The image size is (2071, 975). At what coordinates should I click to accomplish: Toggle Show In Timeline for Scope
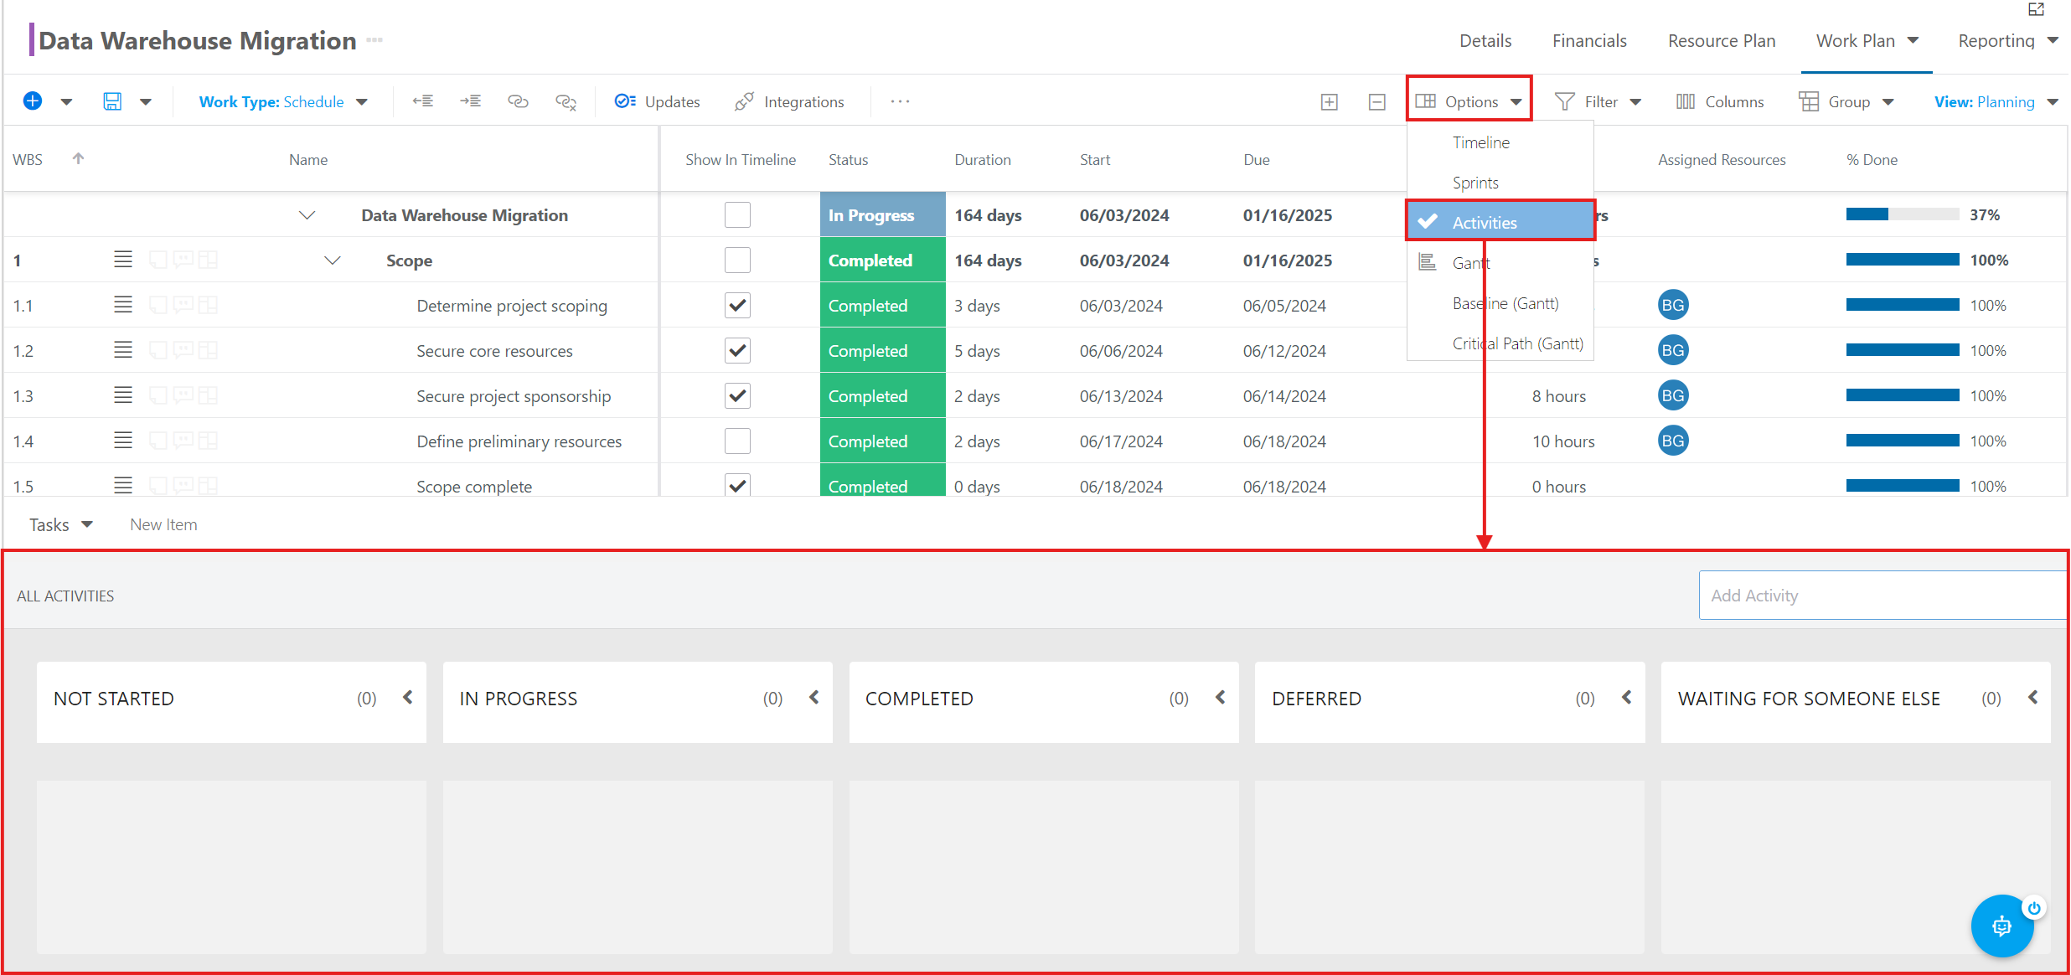737,261
